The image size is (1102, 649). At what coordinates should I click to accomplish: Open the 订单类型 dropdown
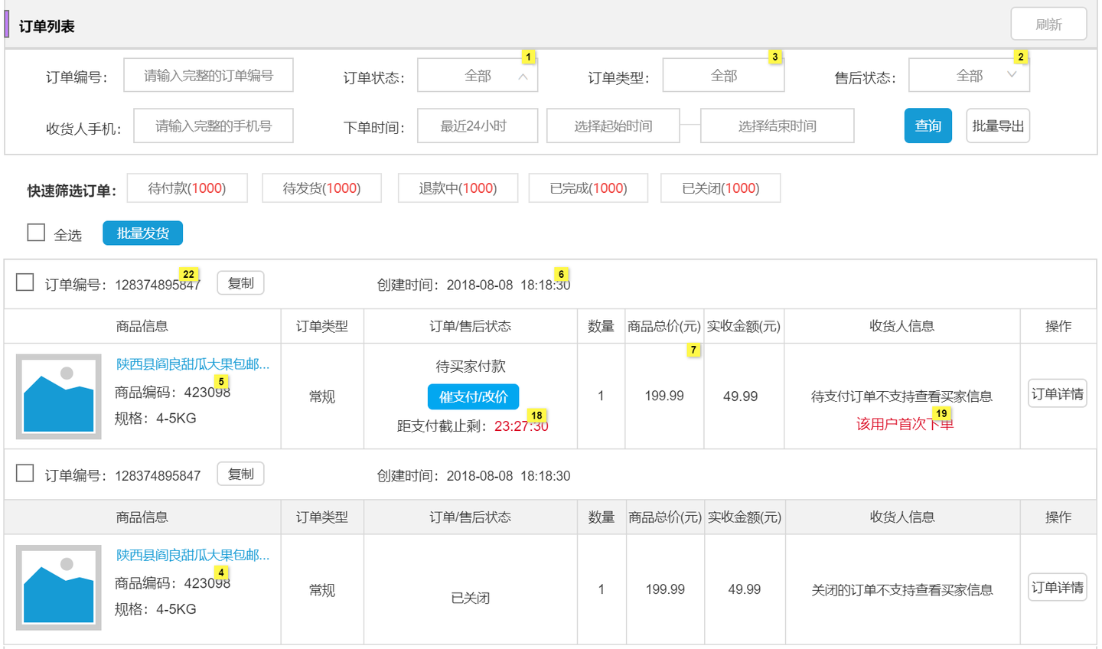(723, 75)
